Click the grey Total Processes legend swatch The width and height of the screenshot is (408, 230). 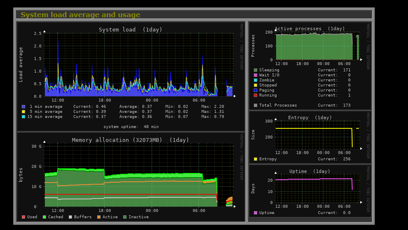coord(256,105)
